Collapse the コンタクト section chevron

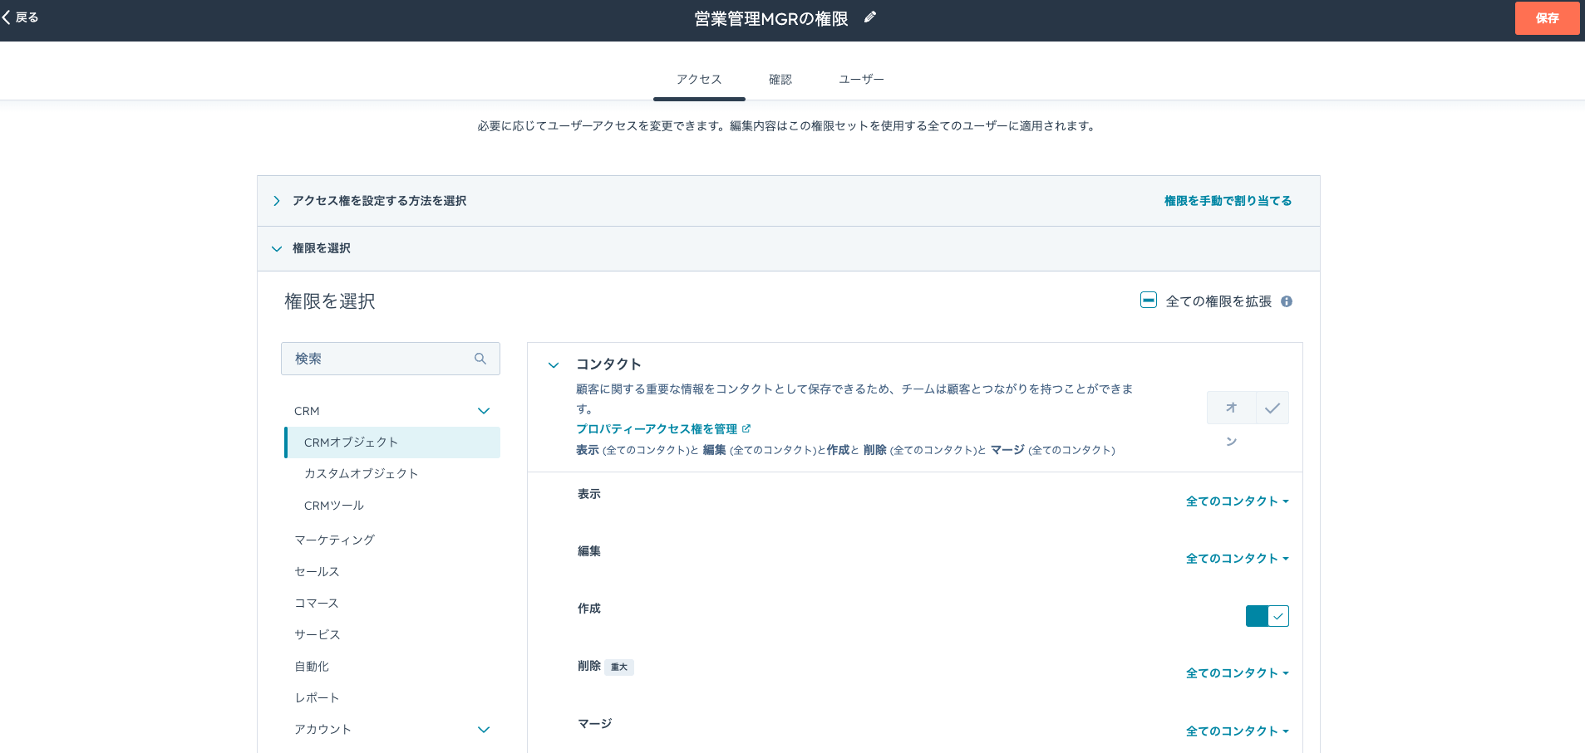[554, 365]
